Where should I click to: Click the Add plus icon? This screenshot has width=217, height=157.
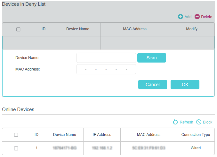point(181,17)
